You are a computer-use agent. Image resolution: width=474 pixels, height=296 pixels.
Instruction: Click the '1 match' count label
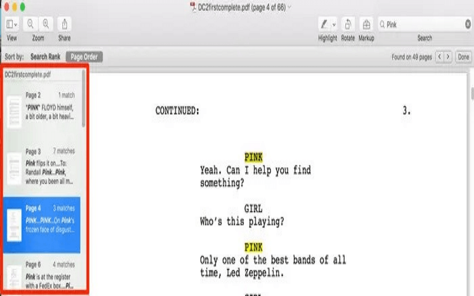tap(66, 95)
